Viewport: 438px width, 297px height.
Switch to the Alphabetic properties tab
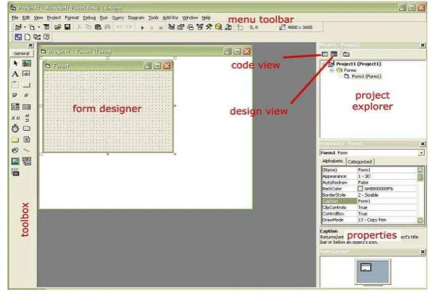click(333, 161)
